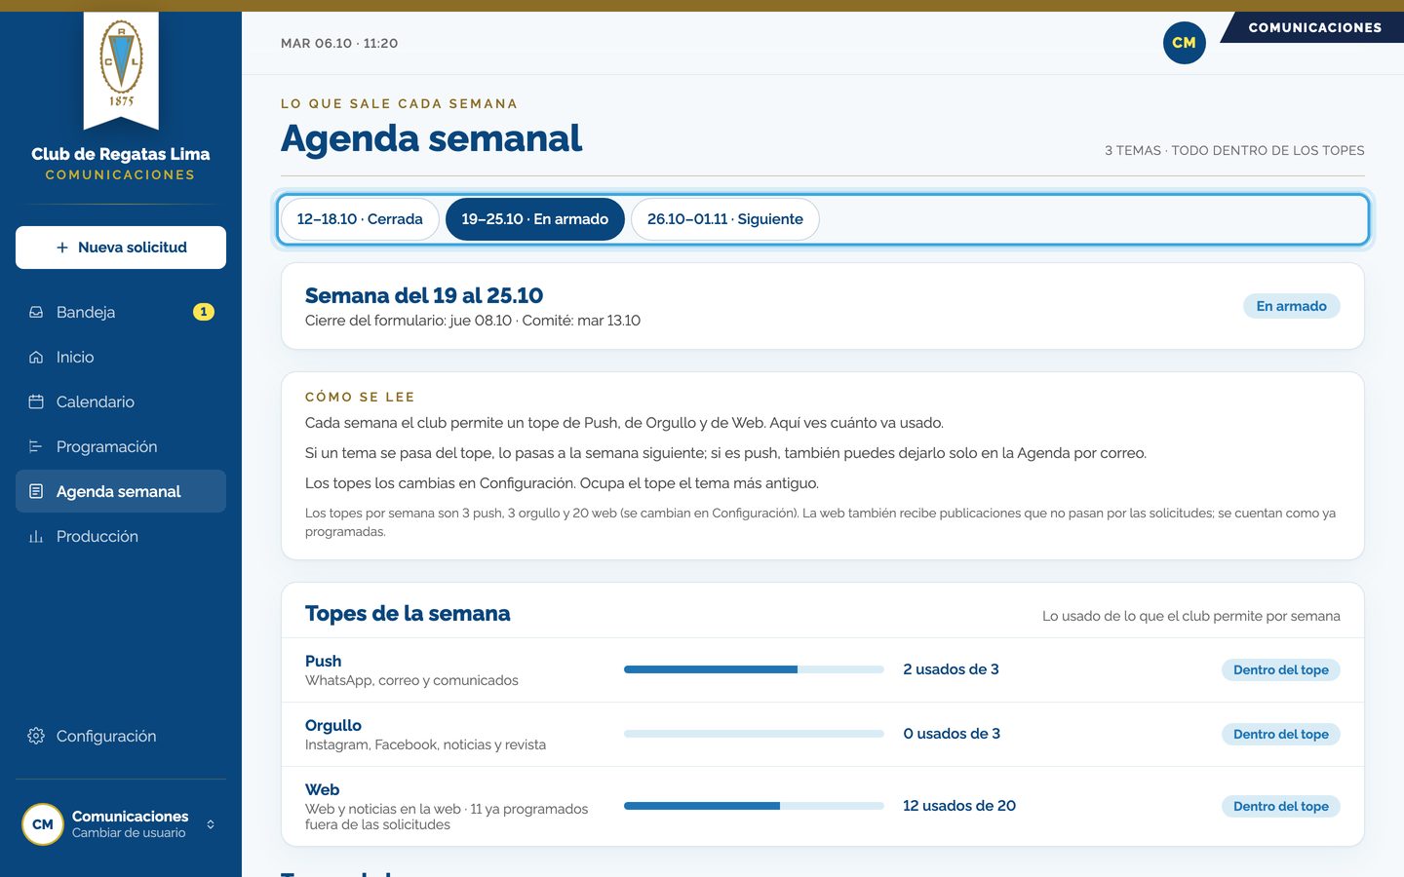
Task: Click the CM avatar in the top header
Action: (1185, 43)
